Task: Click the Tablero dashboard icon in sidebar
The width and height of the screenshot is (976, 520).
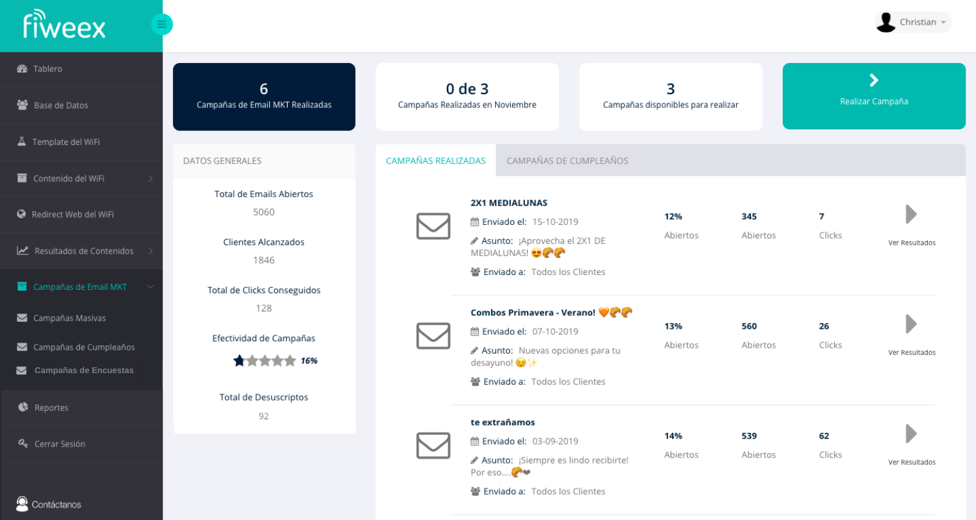Action: tap(22, 69)
